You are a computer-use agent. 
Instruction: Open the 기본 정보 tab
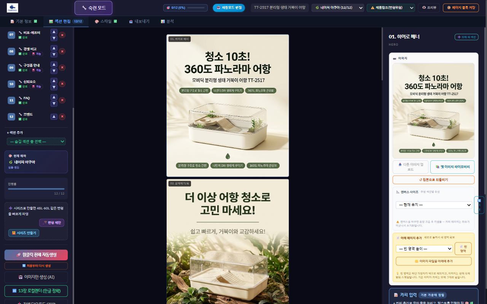24,21
